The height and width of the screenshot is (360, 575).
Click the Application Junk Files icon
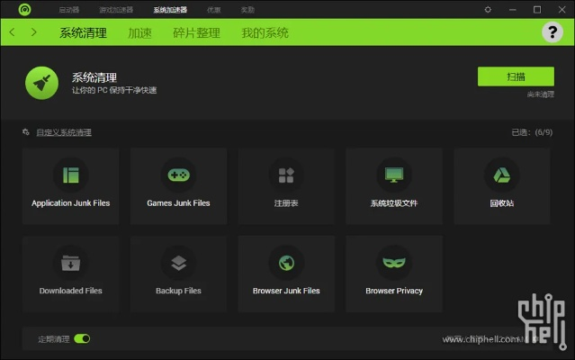(x=70, y=175)
